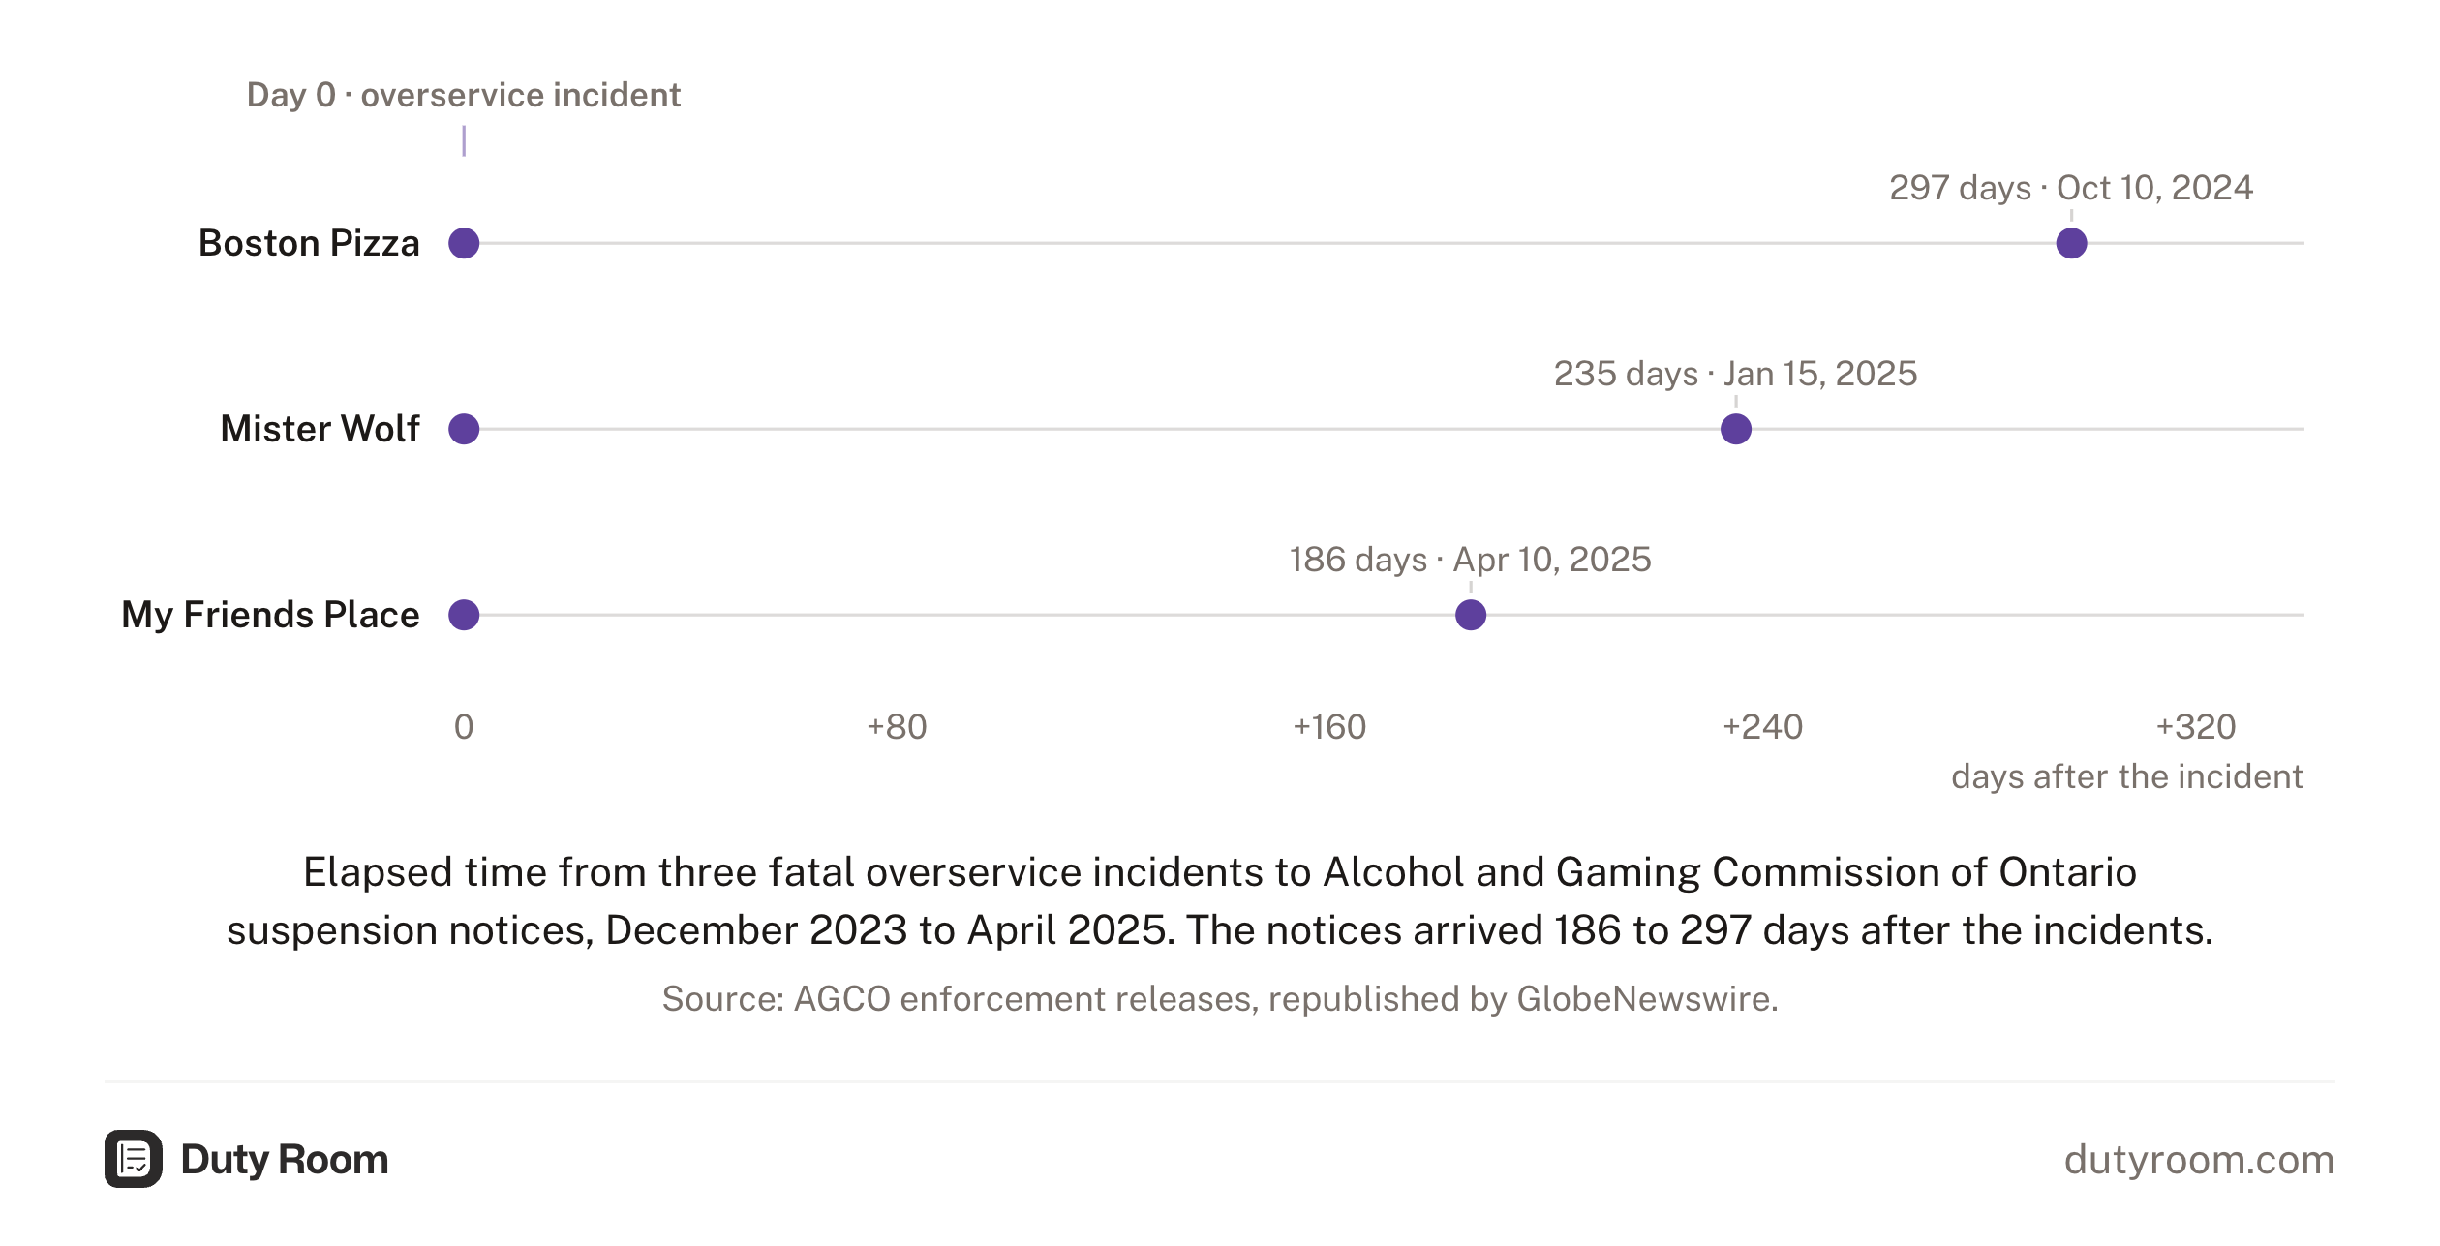Click the "235 days · Jan 15, 2025" annotation
2440x1246 pixels.
pyautogui.click(x=1736, y=374)
